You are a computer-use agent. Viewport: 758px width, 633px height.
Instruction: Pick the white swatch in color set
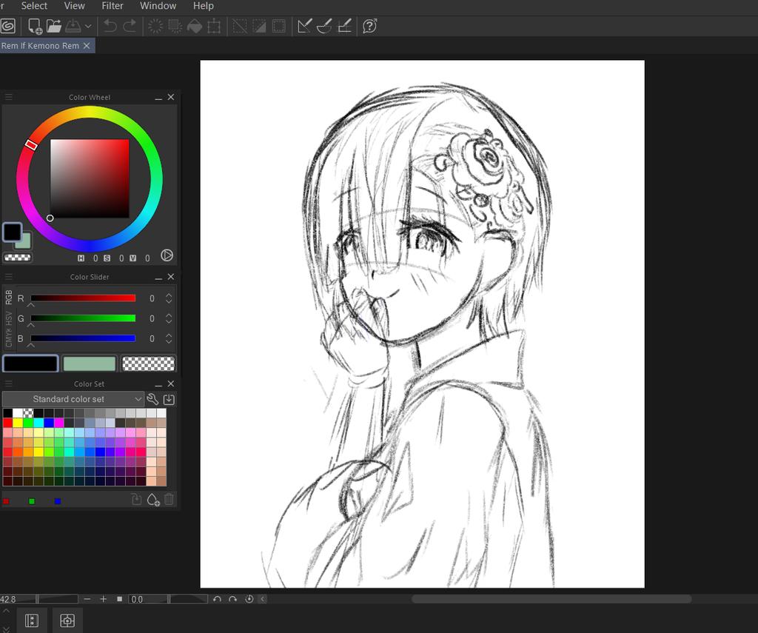(18, 413)
